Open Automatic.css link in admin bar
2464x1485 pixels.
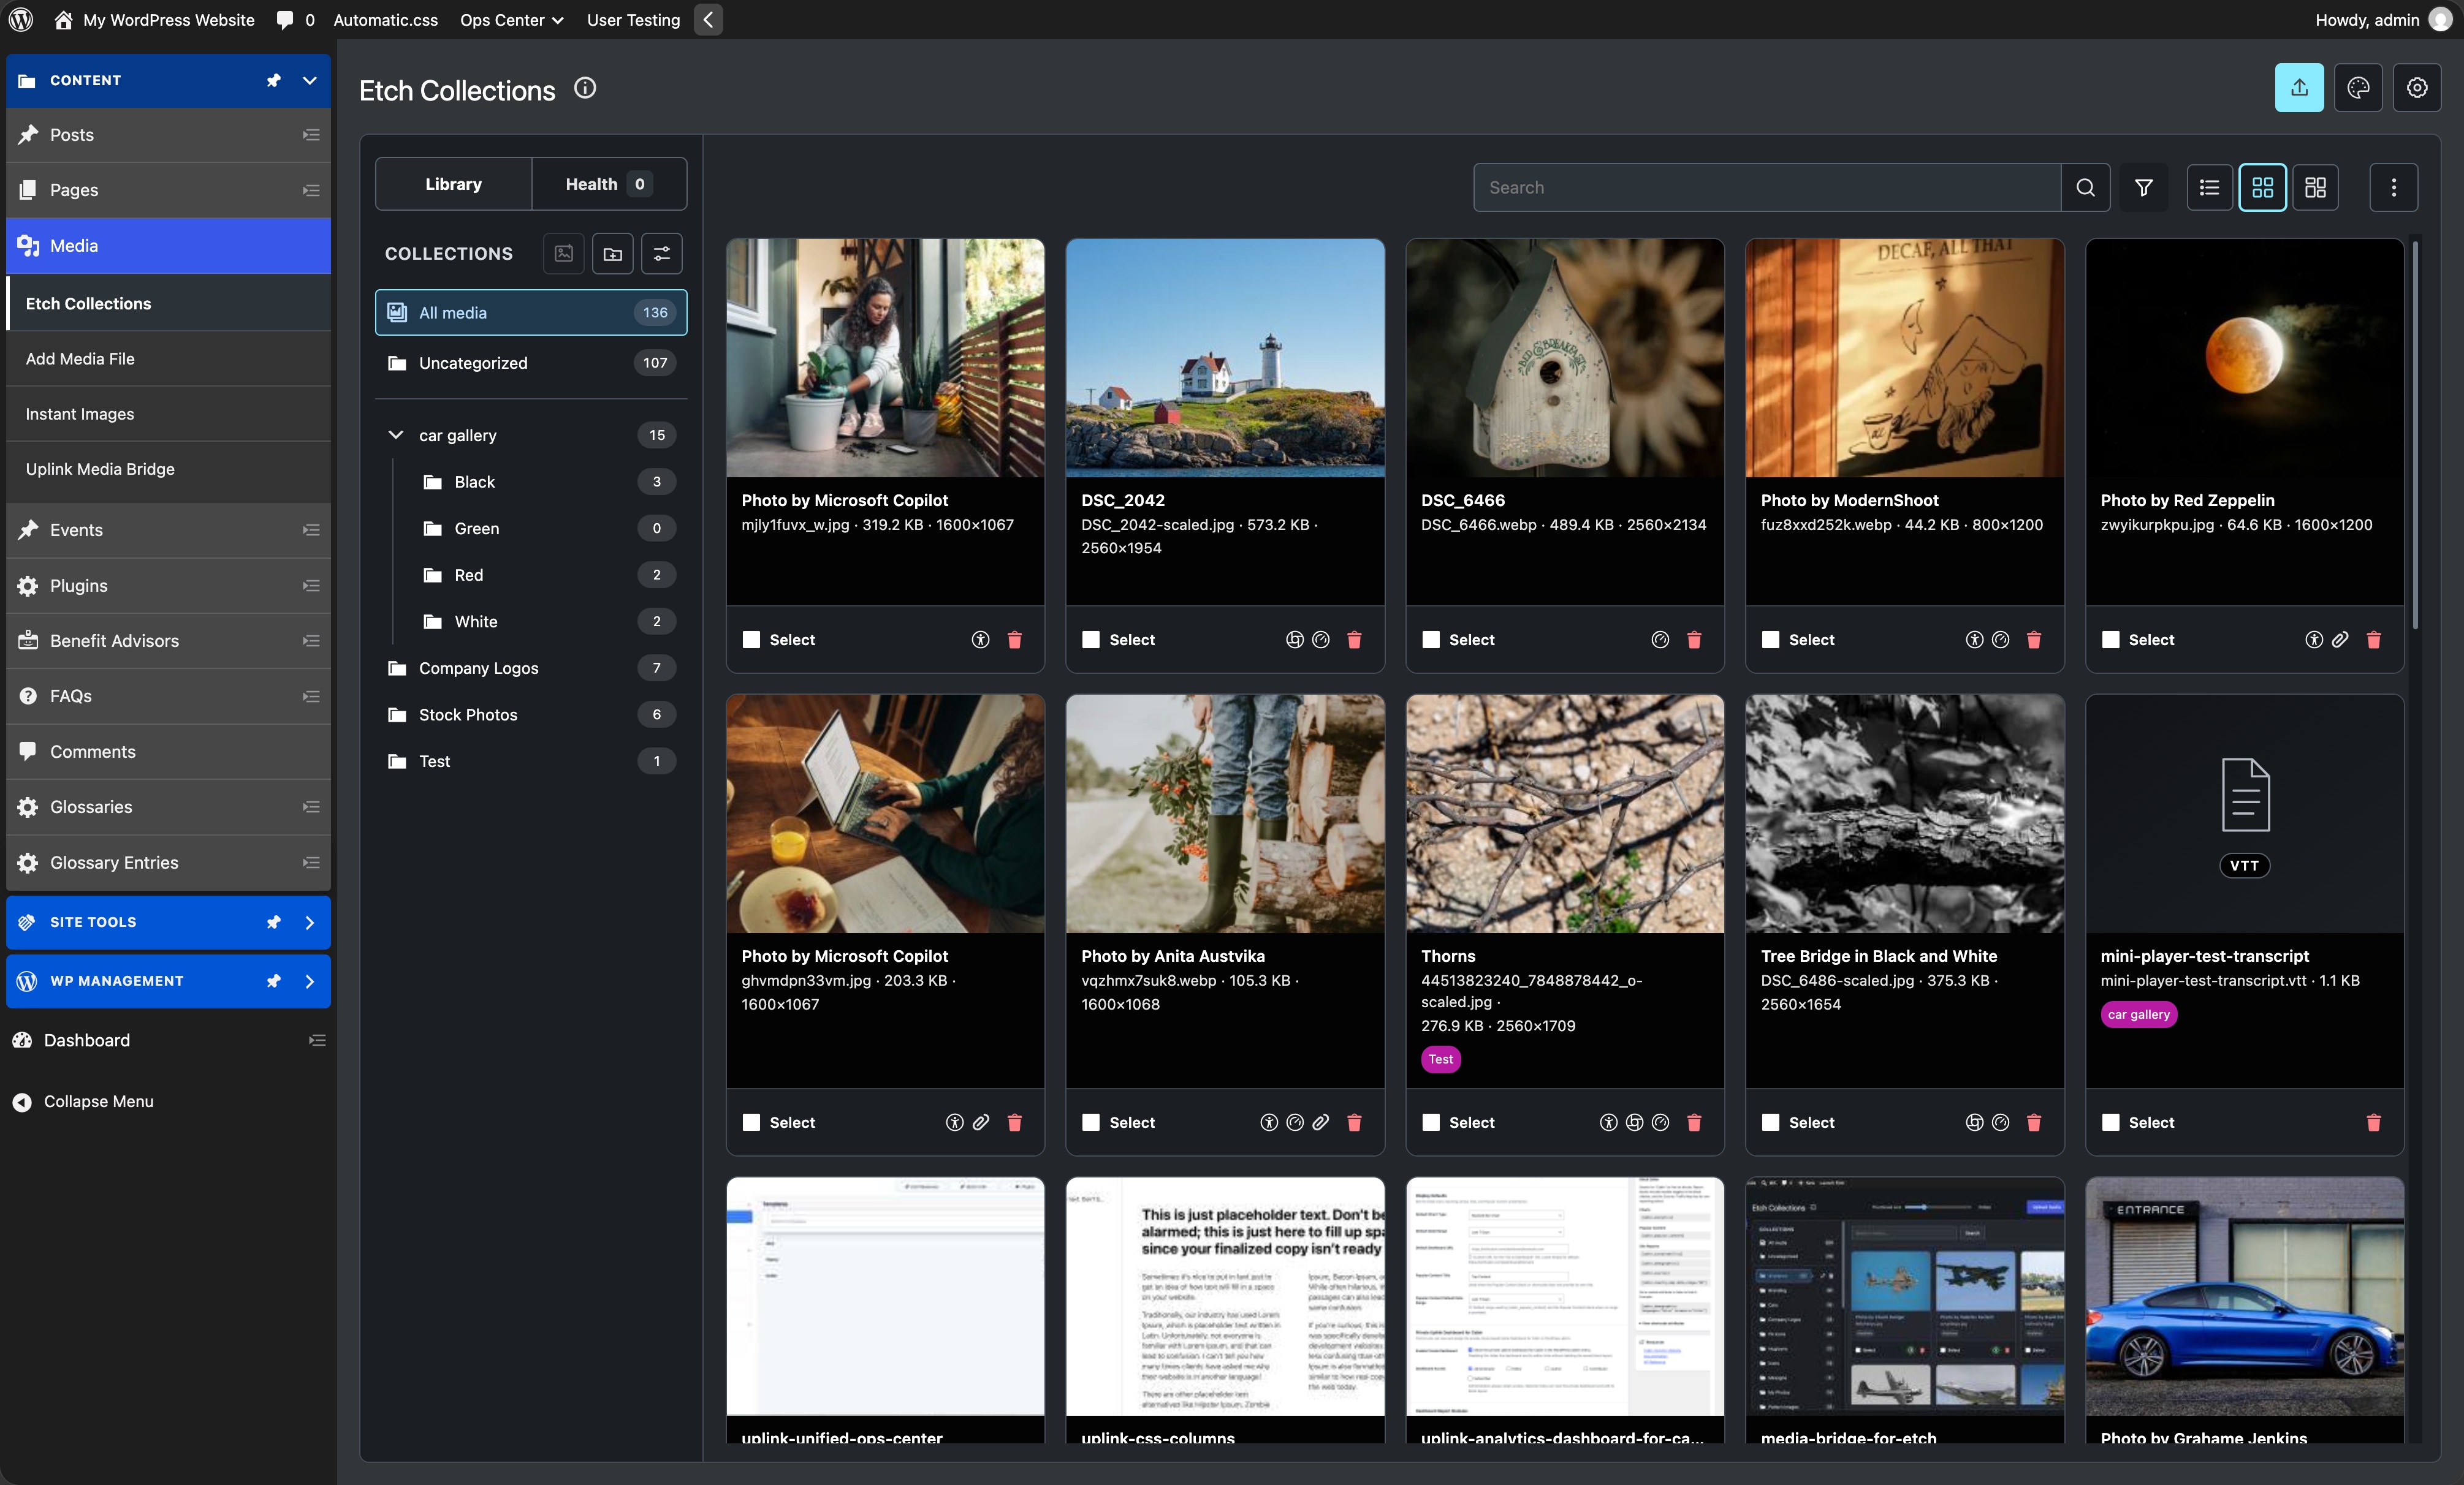point(385,19)
